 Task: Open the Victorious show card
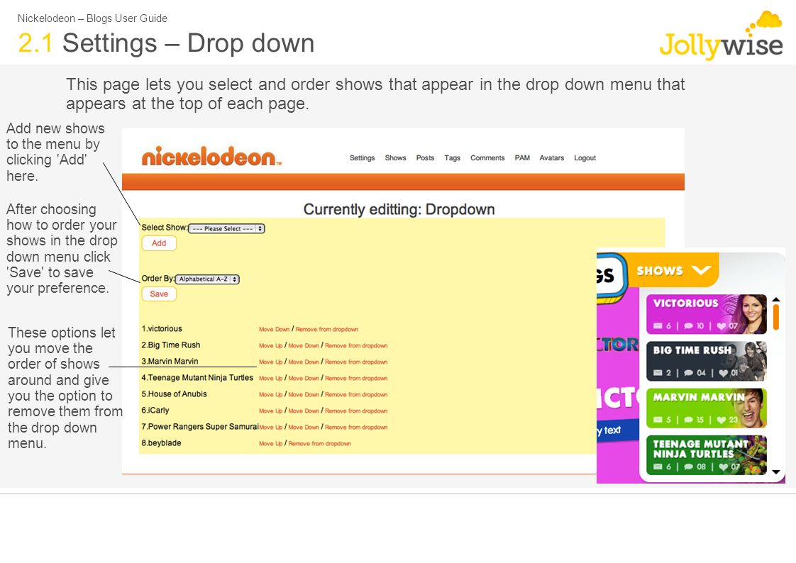[706, 314]
